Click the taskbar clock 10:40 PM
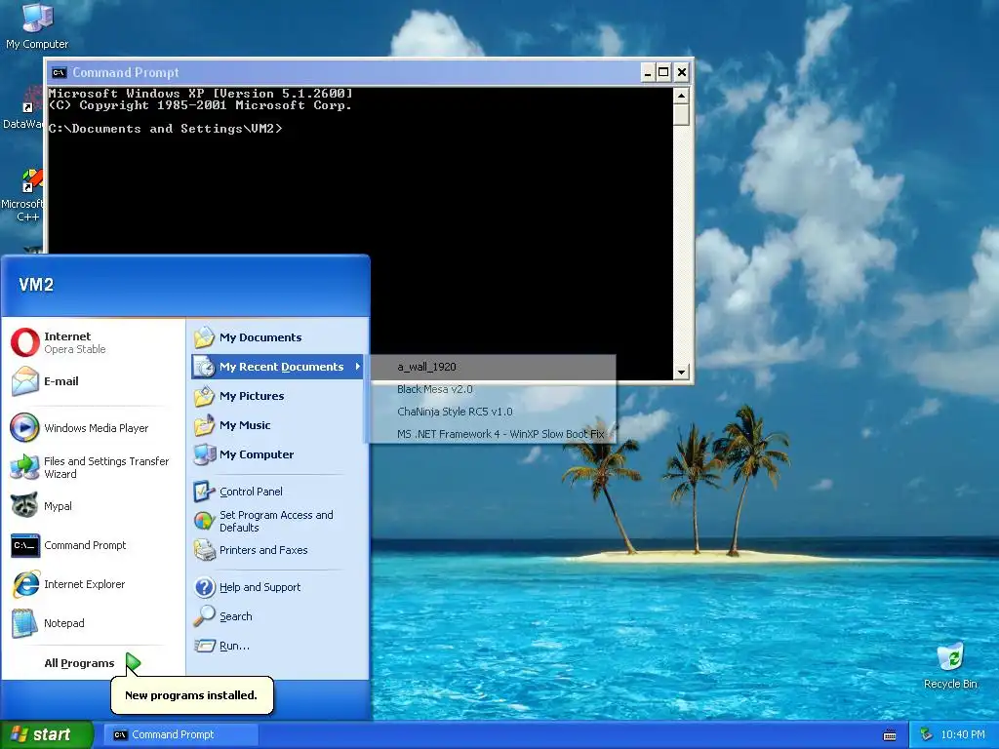This screenshot has width=999, height=749. 963,734
